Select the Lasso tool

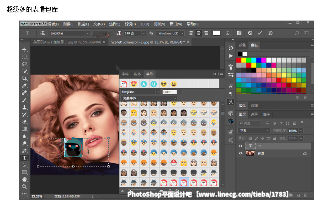point(24,64)
